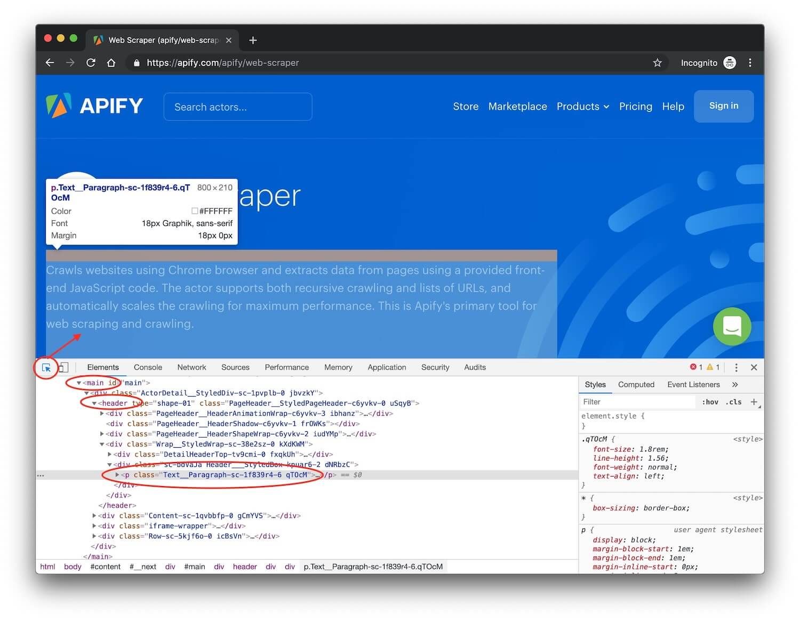Reload the page with refresh icon
The image size is (800, 621).
pos(91,63)
